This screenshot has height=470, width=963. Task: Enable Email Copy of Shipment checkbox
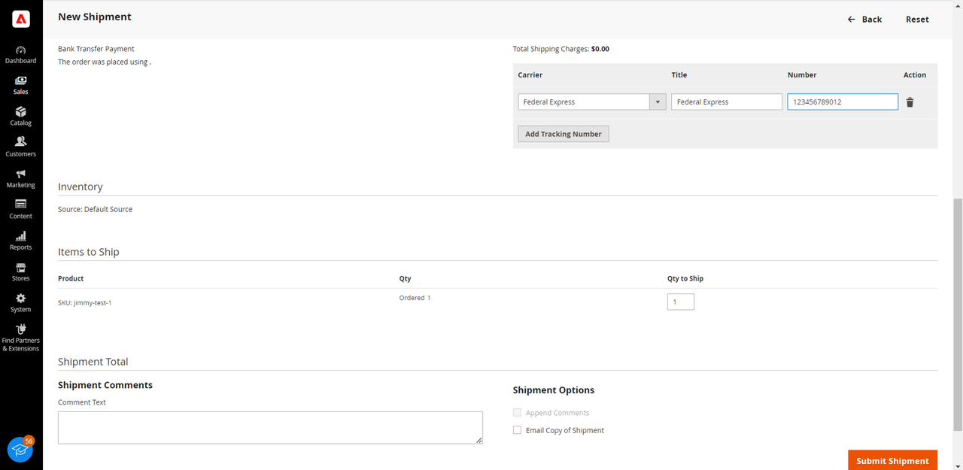[517, 430]
